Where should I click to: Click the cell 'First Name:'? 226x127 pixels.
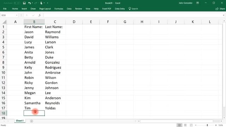[34, 27]
